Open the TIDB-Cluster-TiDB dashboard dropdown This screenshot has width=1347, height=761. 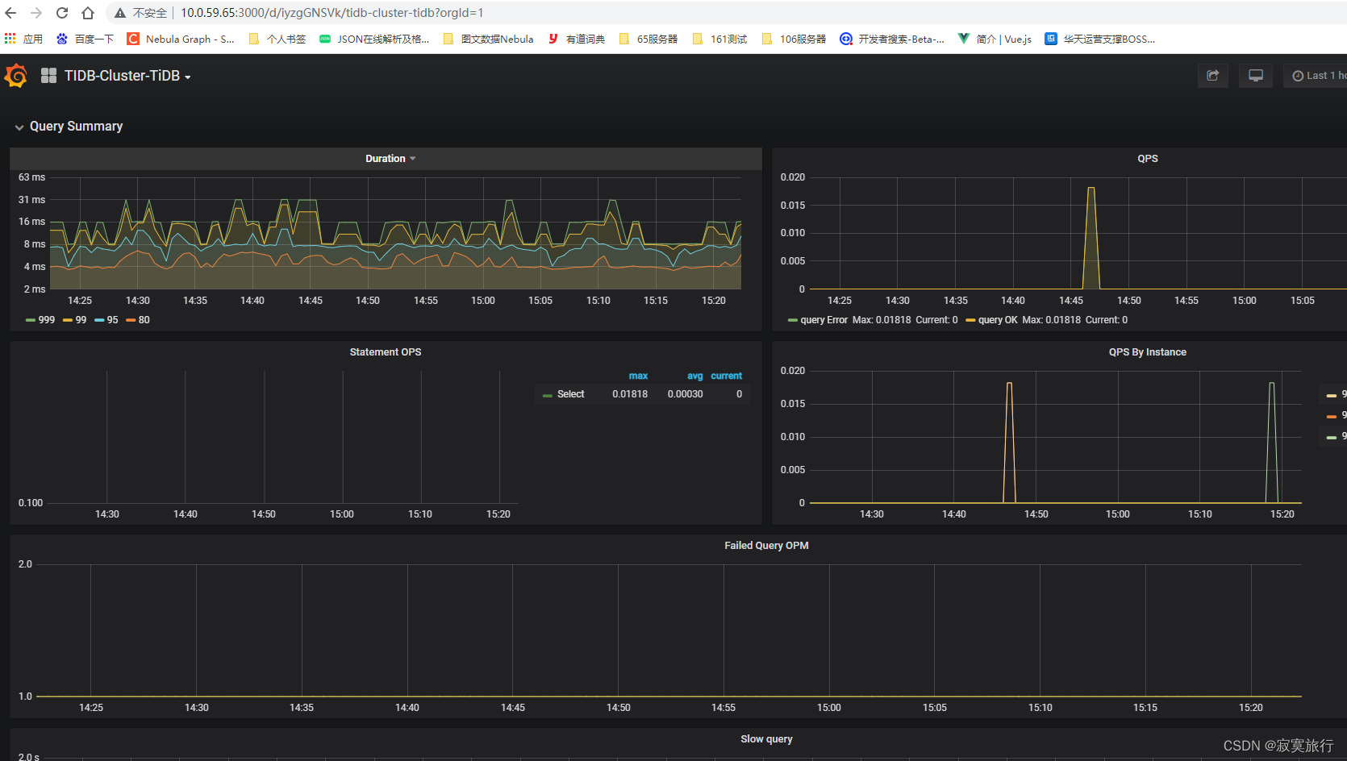tap(127, 76)
